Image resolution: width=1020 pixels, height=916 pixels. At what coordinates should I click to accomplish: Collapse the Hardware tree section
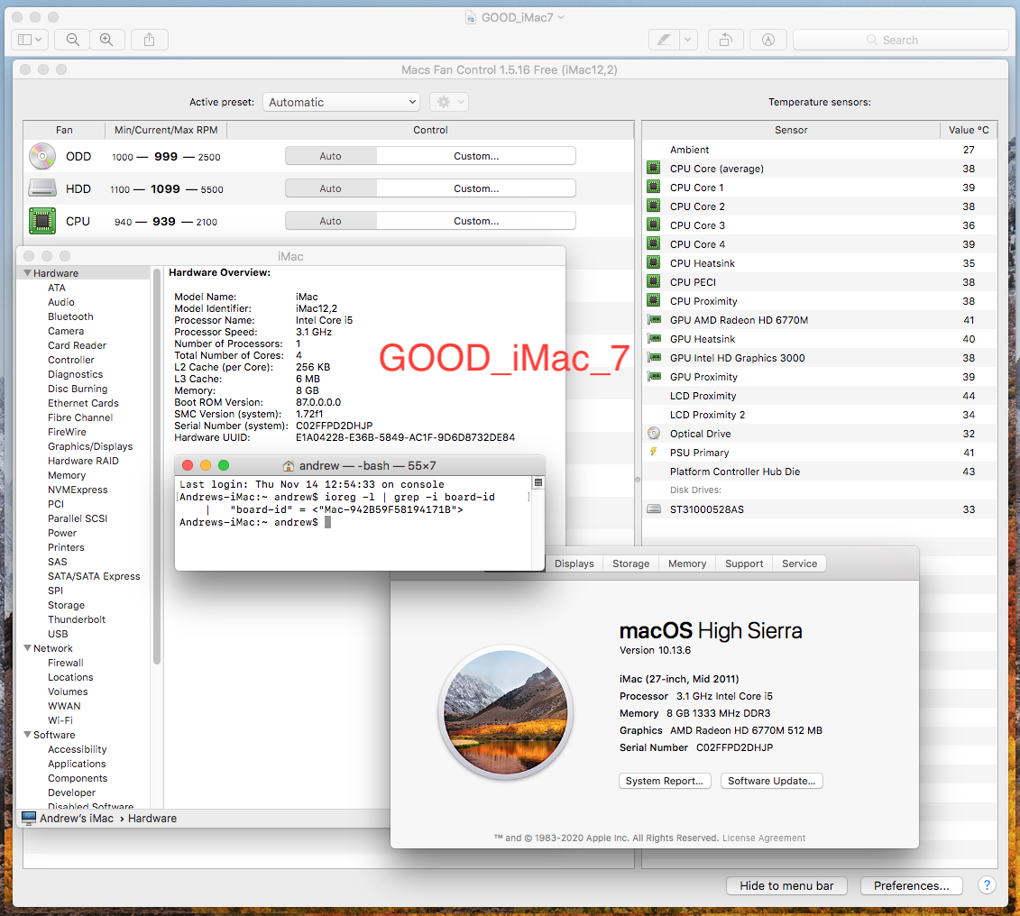[27, 273]
